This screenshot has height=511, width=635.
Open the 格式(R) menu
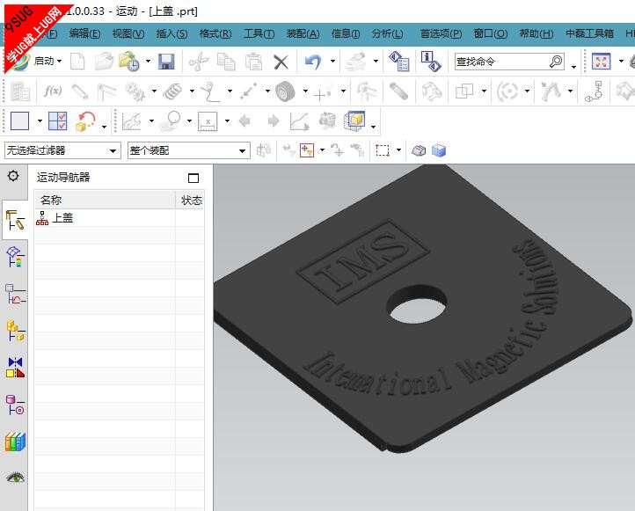click(x=215, y=33)
